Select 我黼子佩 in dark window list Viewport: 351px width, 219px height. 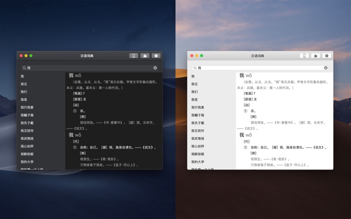(x=27, y=115)
